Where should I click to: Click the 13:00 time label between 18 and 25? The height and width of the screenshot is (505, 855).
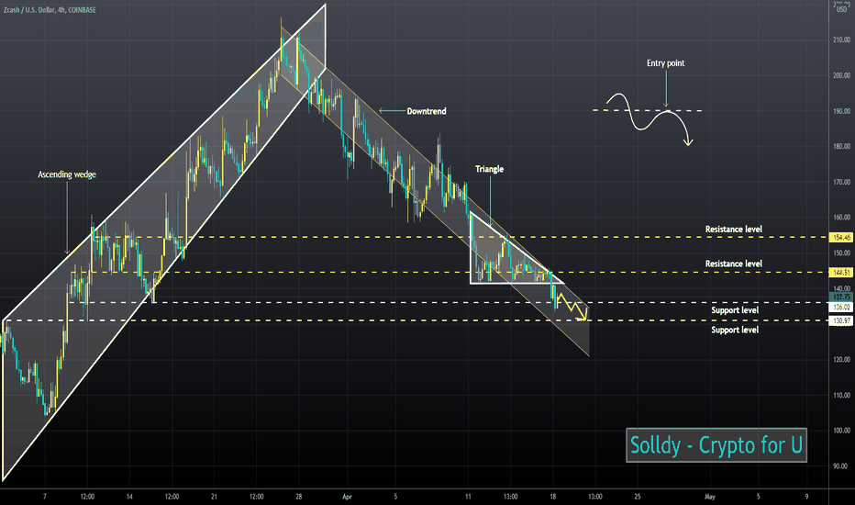[x=594, y=497]
